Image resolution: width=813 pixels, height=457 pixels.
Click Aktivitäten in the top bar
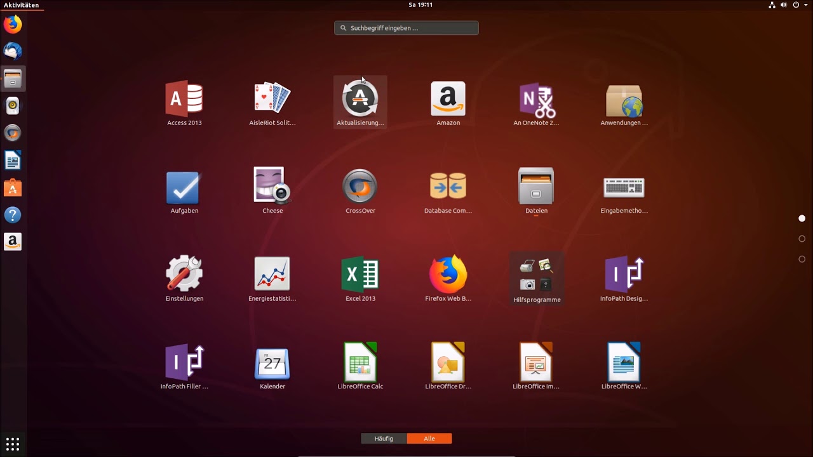(21, 4)
